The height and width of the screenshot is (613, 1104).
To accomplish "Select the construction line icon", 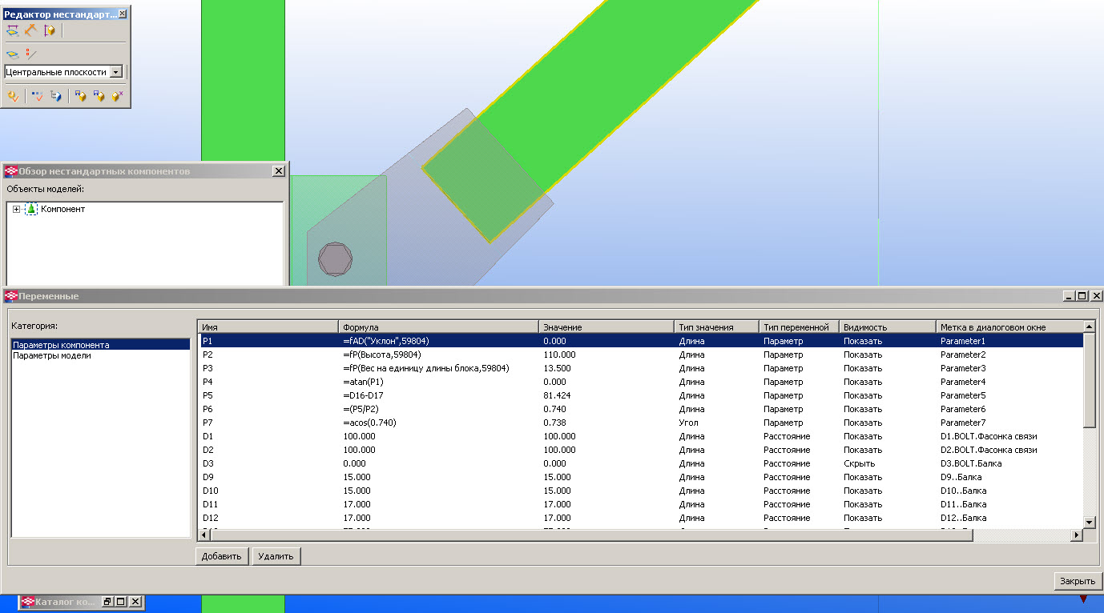I will click(30, 54).
